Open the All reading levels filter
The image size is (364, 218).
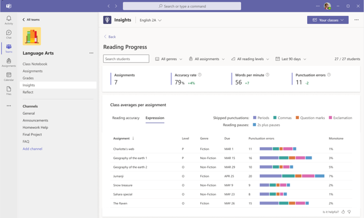coord(250,59)
